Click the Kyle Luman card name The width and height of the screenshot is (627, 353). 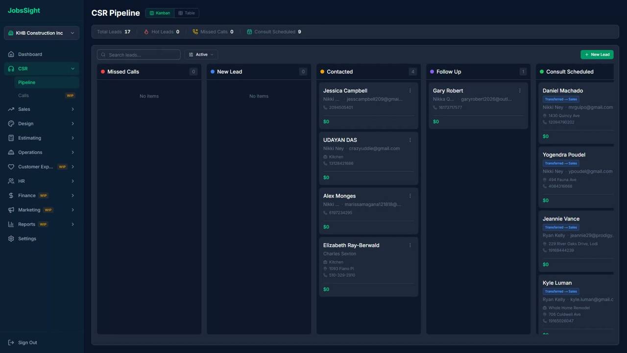(557, 283)
